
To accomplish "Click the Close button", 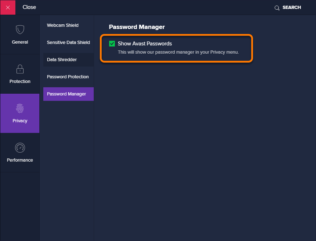I will pyautogui.click(x=29, y=7).
